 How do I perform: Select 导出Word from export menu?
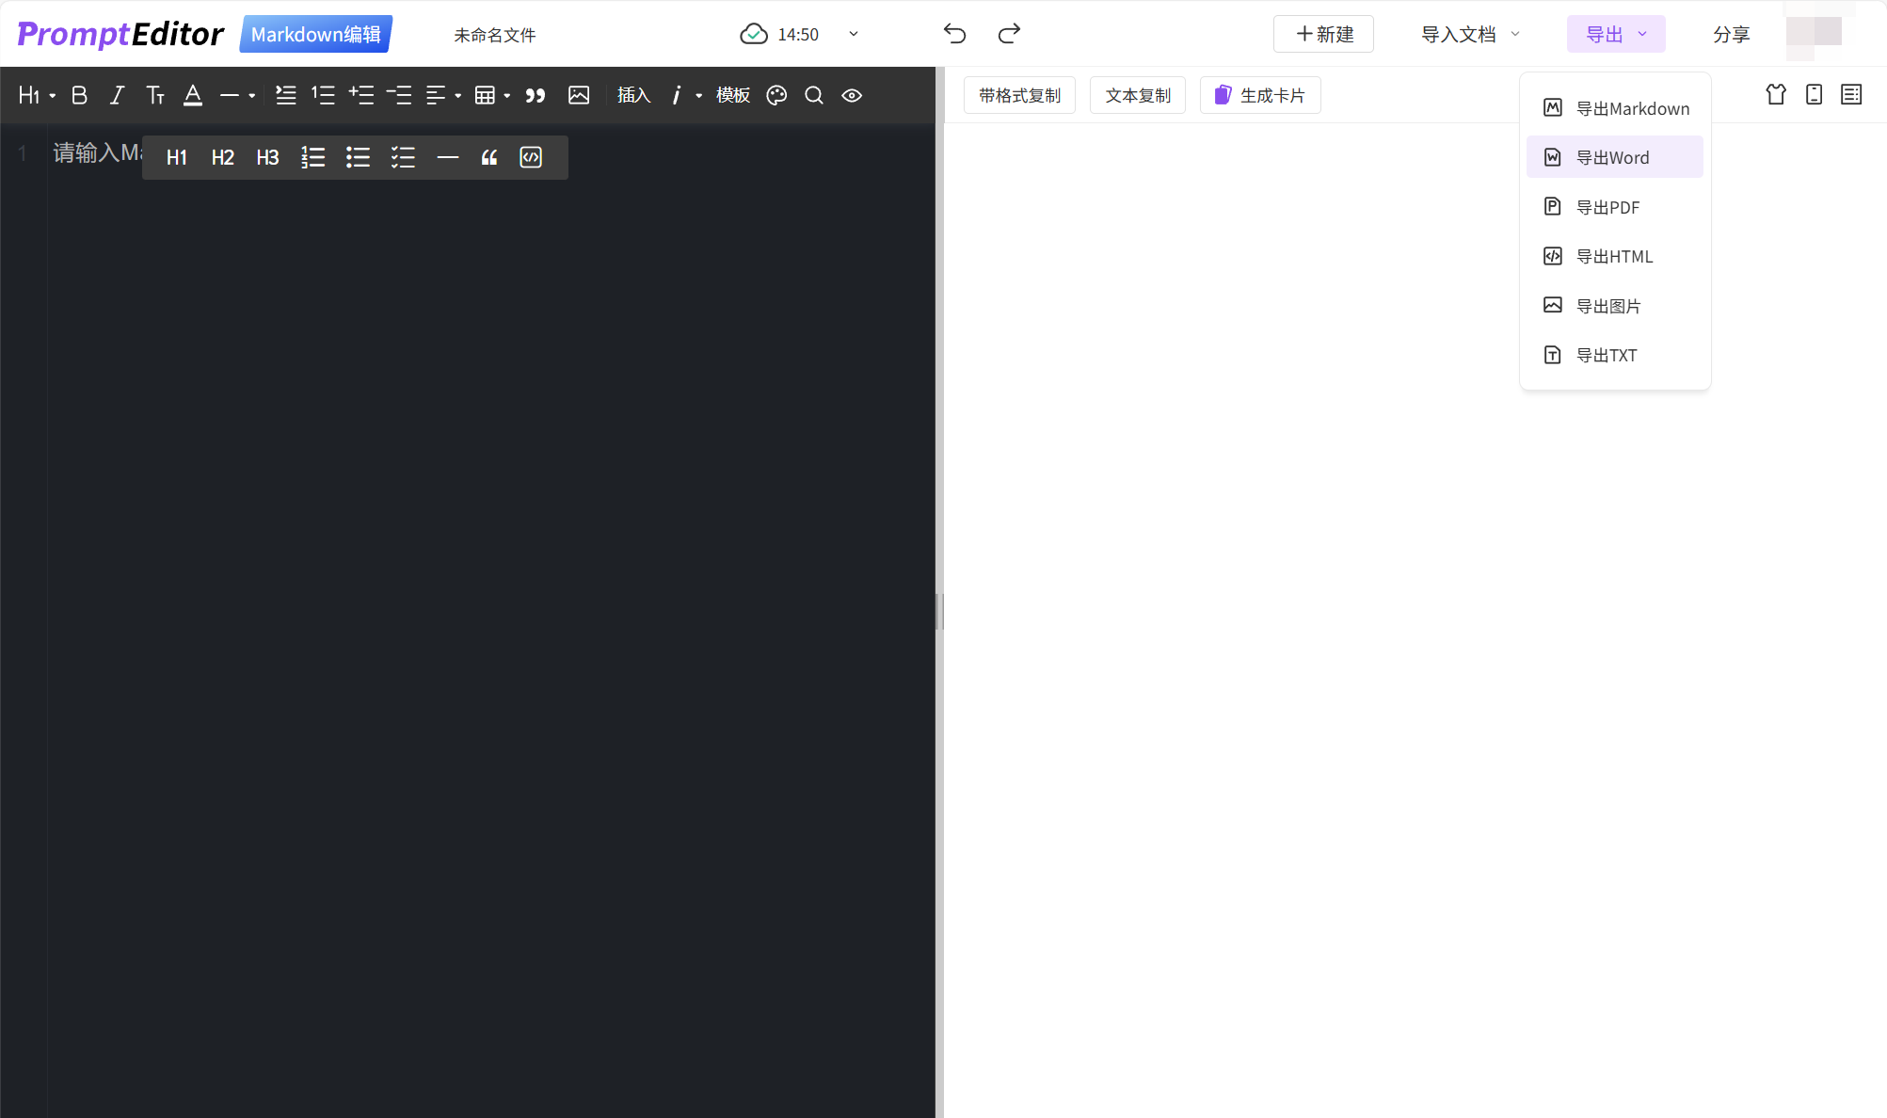(x=1613, y=157)
